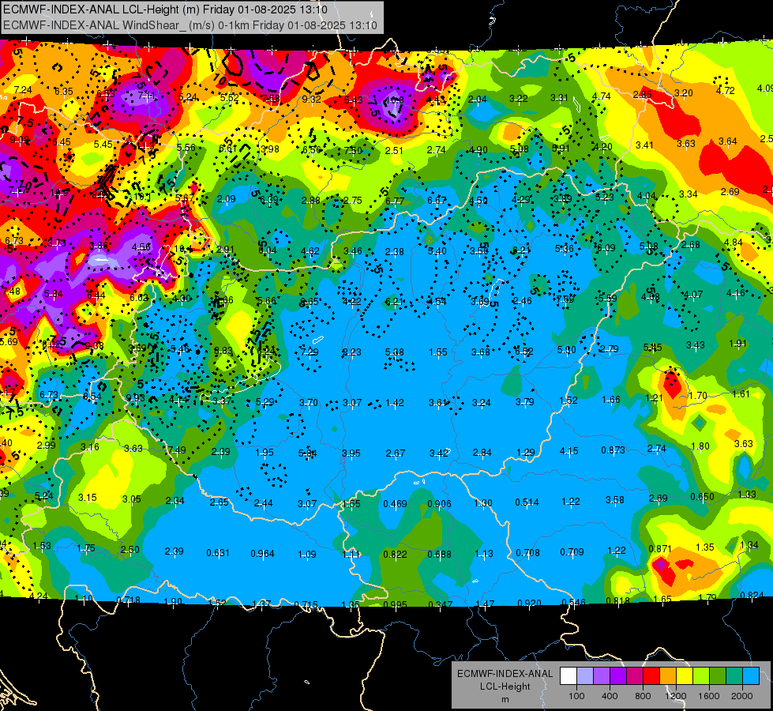Click the grid value 7.49
Image resolution: width=773 pixels, height=711 pixels.
[177, 450]
